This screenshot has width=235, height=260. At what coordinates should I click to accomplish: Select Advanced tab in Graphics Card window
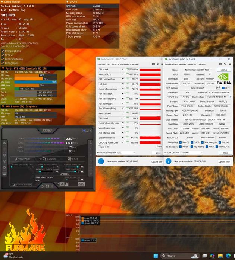192,64
